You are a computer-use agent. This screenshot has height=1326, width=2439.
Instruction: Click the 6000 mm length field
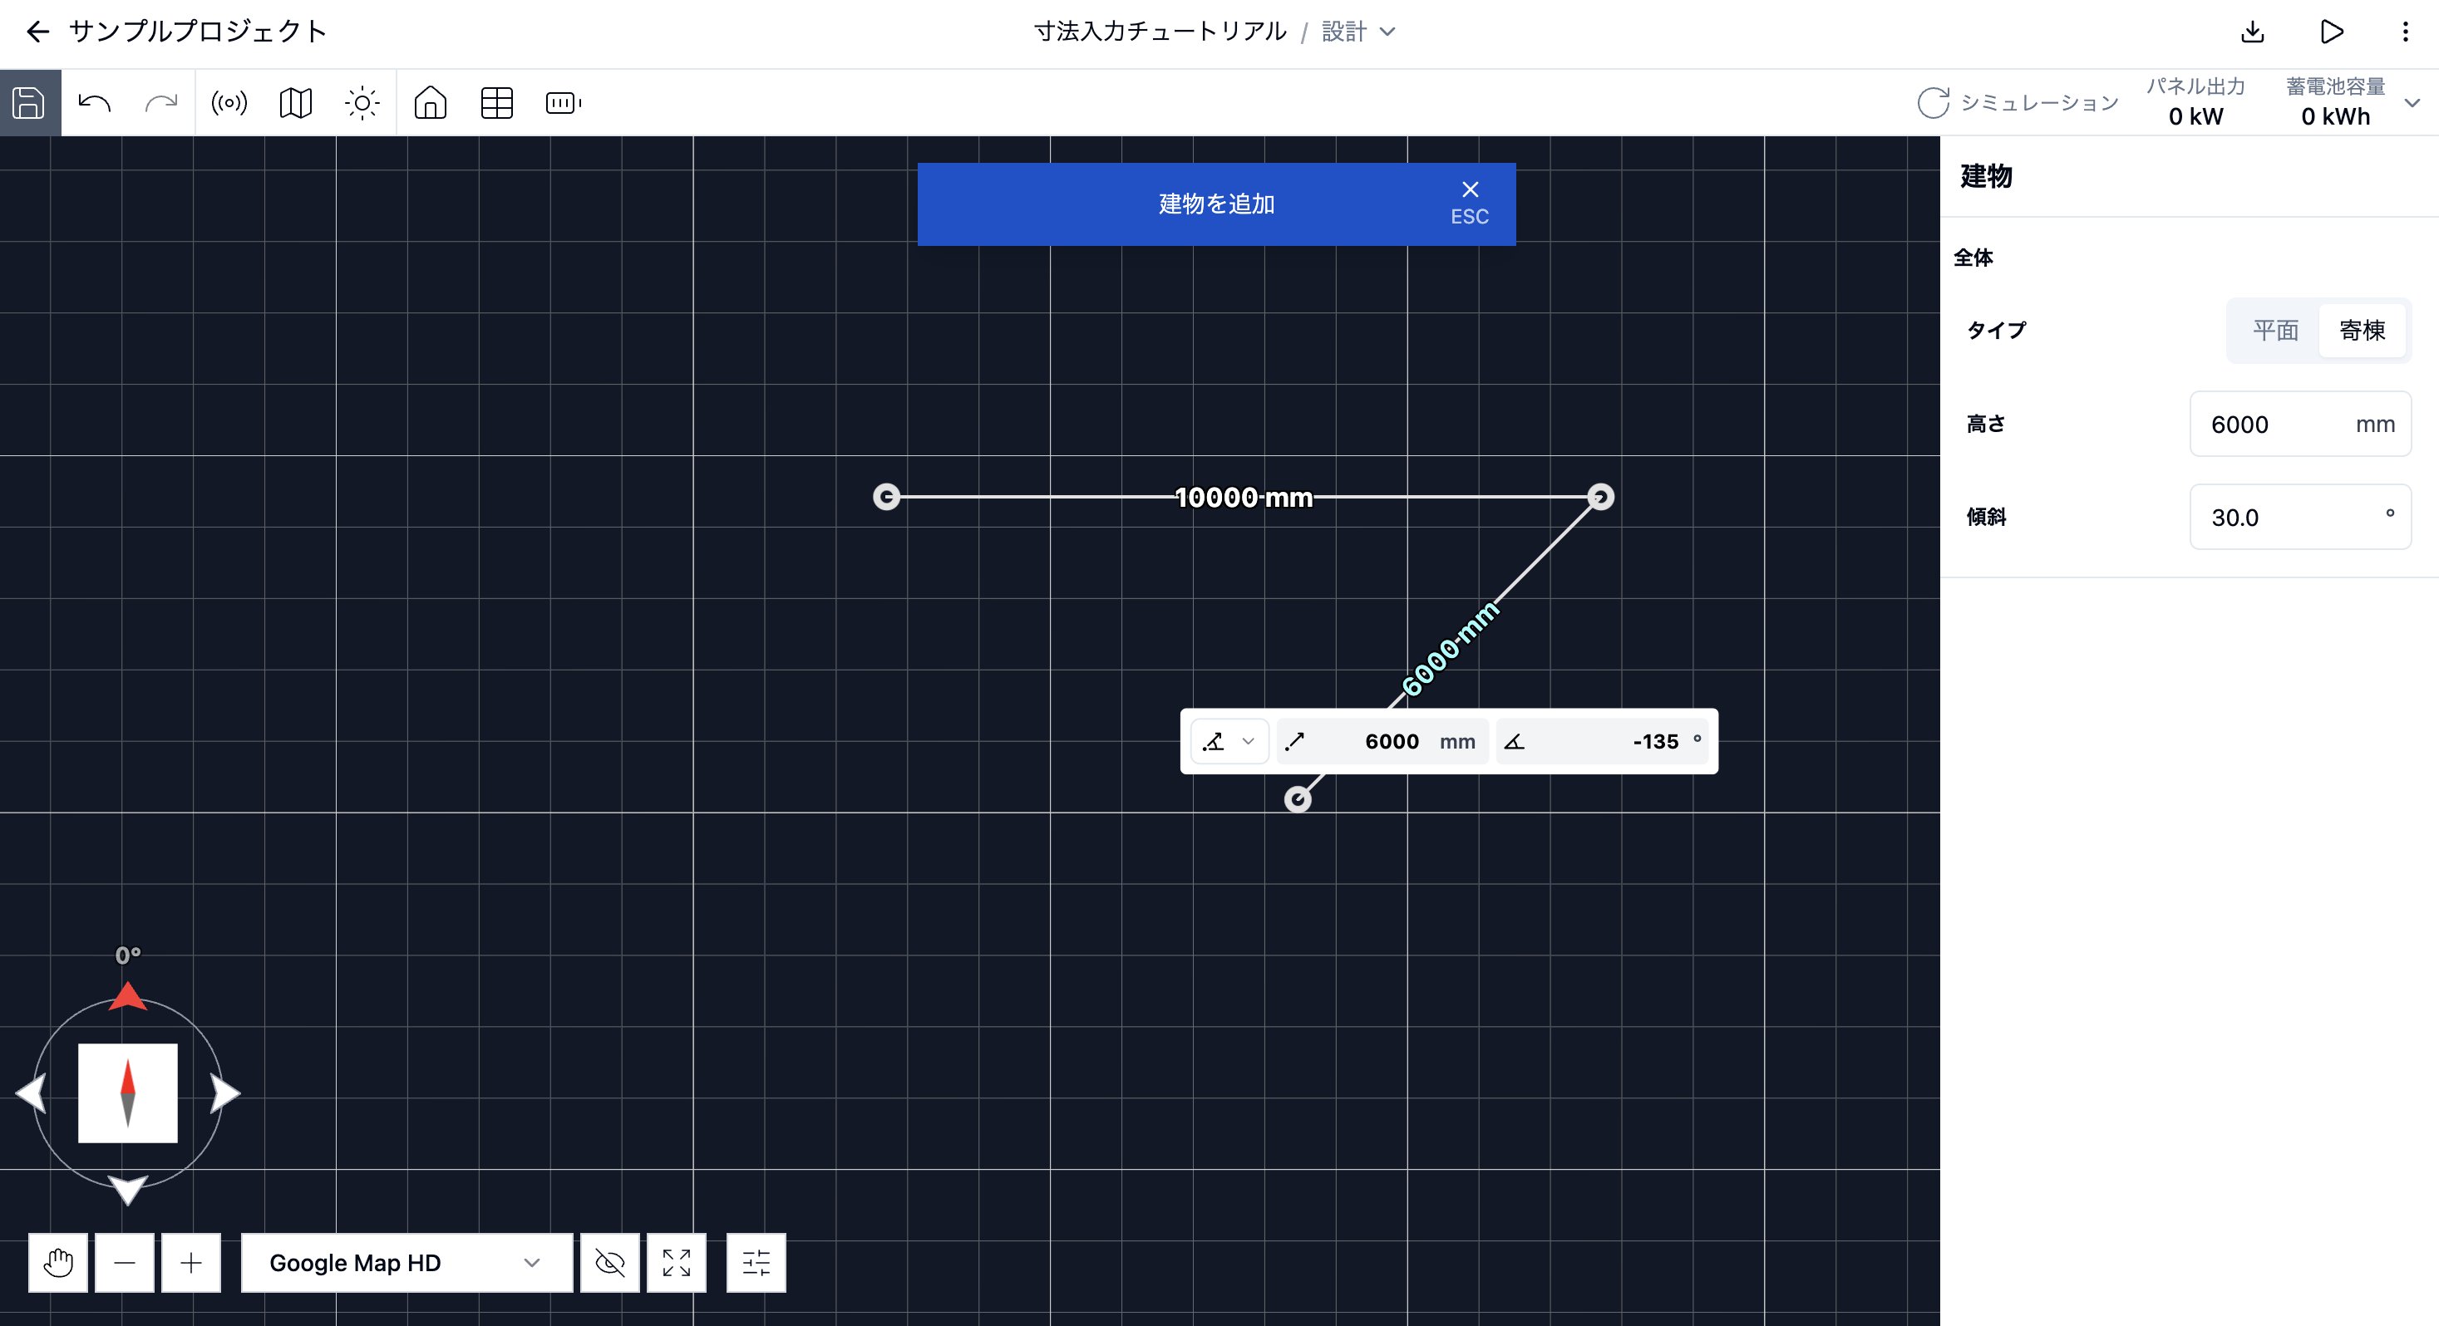click(1382, 741)
